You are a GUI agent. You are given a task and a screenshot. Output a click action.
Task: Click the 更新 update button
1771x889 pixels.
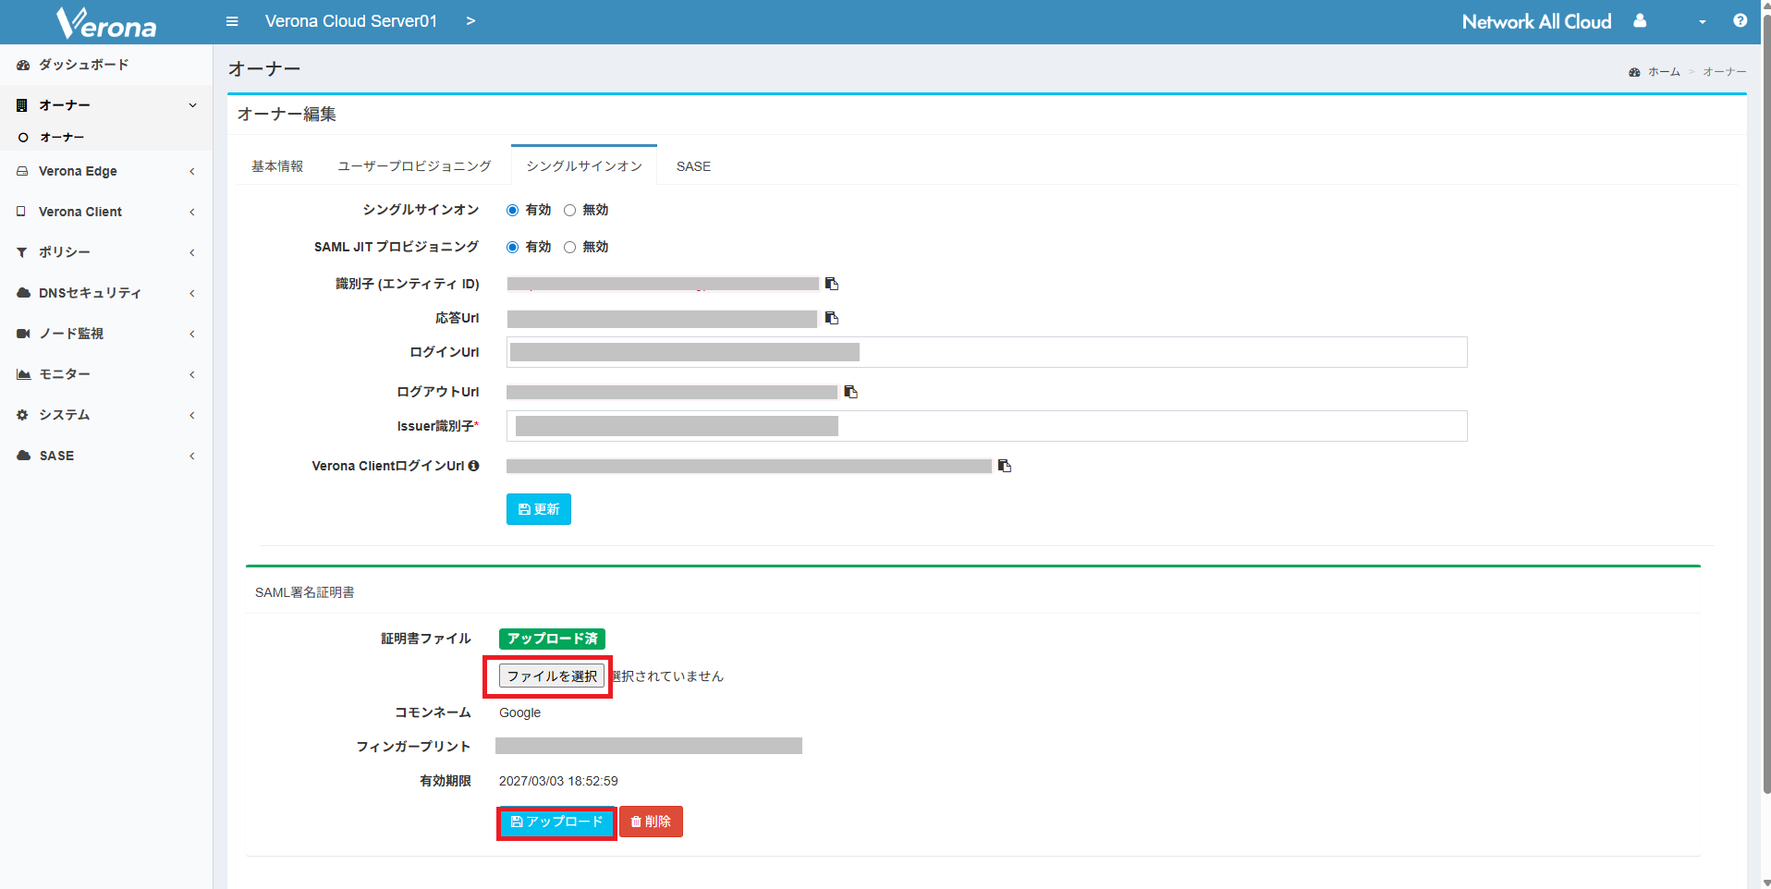click(539, 509)
